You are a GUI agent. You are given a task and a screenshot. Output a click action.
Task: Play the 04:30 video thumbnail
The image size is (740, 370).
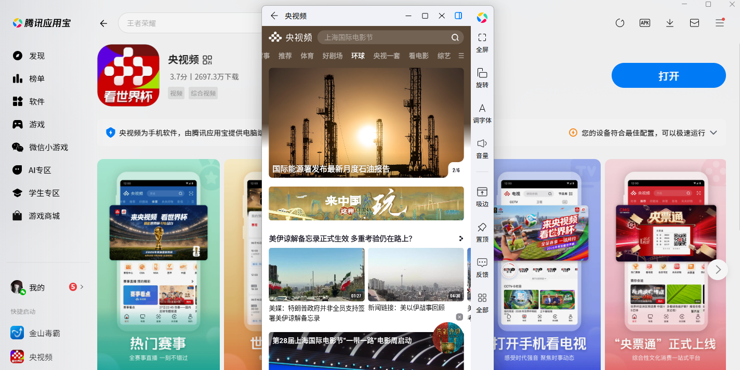(x=416, y=274)
